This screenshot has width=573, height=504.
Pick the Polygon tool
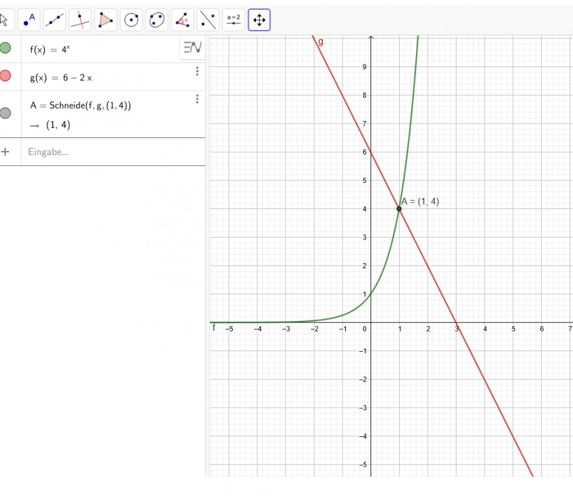[105, 20]
